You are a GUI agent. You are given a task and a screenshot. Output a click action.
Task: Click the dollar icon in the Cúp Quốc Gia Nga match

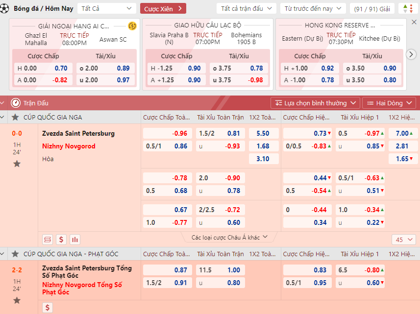point(61,240)
